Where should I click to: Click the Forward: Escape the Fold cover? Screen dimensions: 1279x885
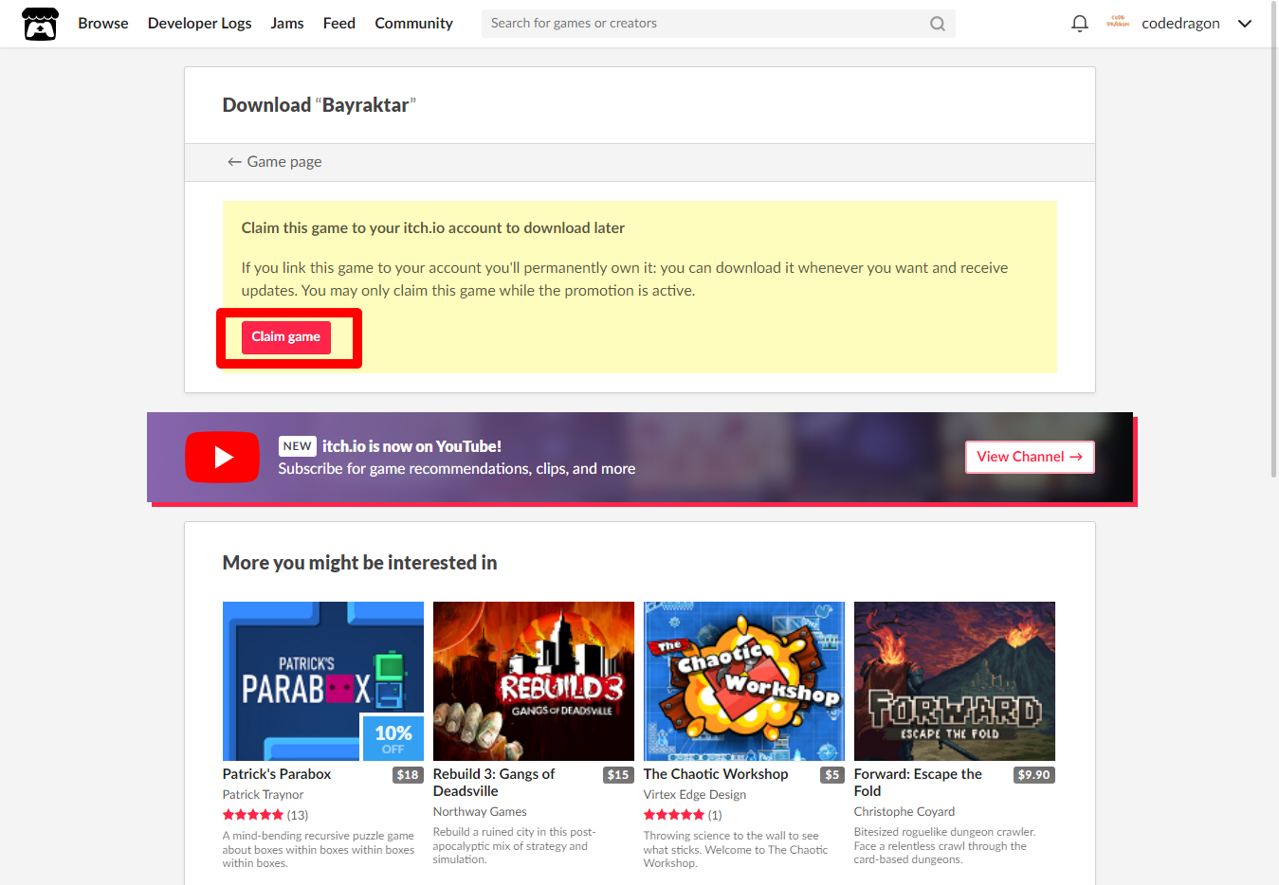[955, 681]
